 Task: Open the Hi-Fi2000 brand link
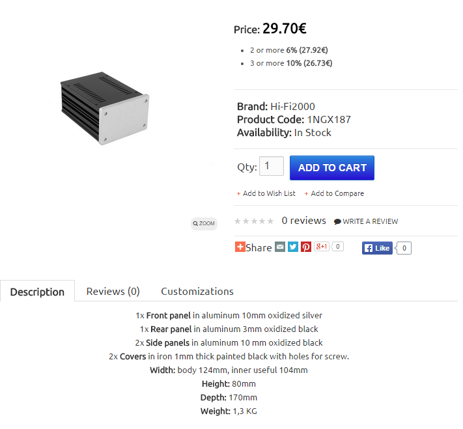[292, 106]
